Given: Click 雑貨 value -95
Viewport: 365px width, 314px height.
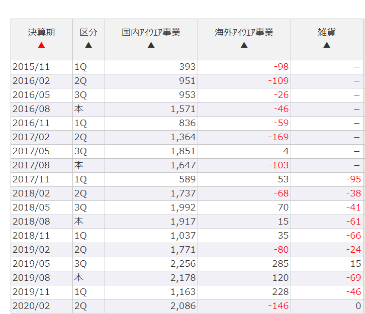Looking at the screenshot, I should pos(353,179).
